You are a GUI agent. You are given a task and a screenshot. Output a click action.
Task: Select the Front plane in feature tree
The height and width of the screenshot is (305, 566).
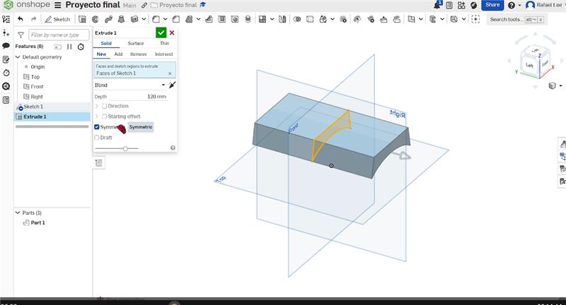point(37,86)
